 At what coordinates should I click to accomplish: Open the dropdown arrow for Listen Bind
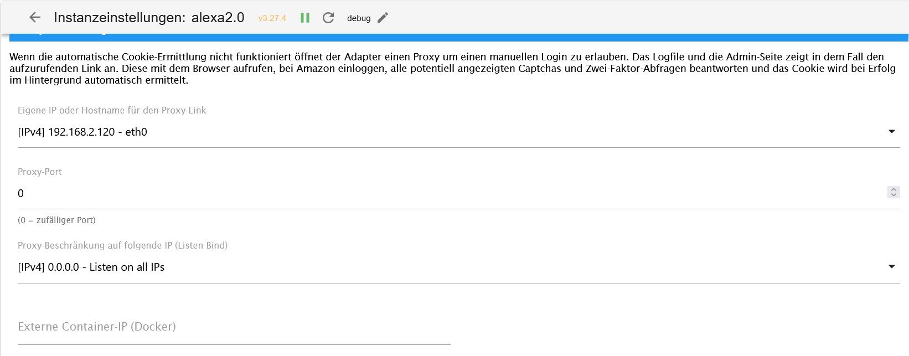[891, 267]
